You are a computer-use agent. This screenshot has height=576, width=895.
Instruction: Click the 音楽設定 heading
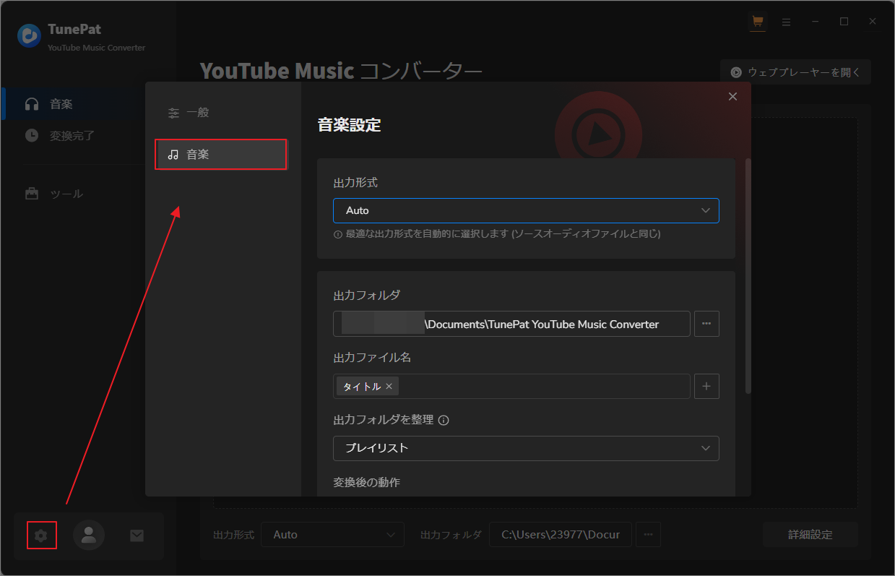click(349, 124)
